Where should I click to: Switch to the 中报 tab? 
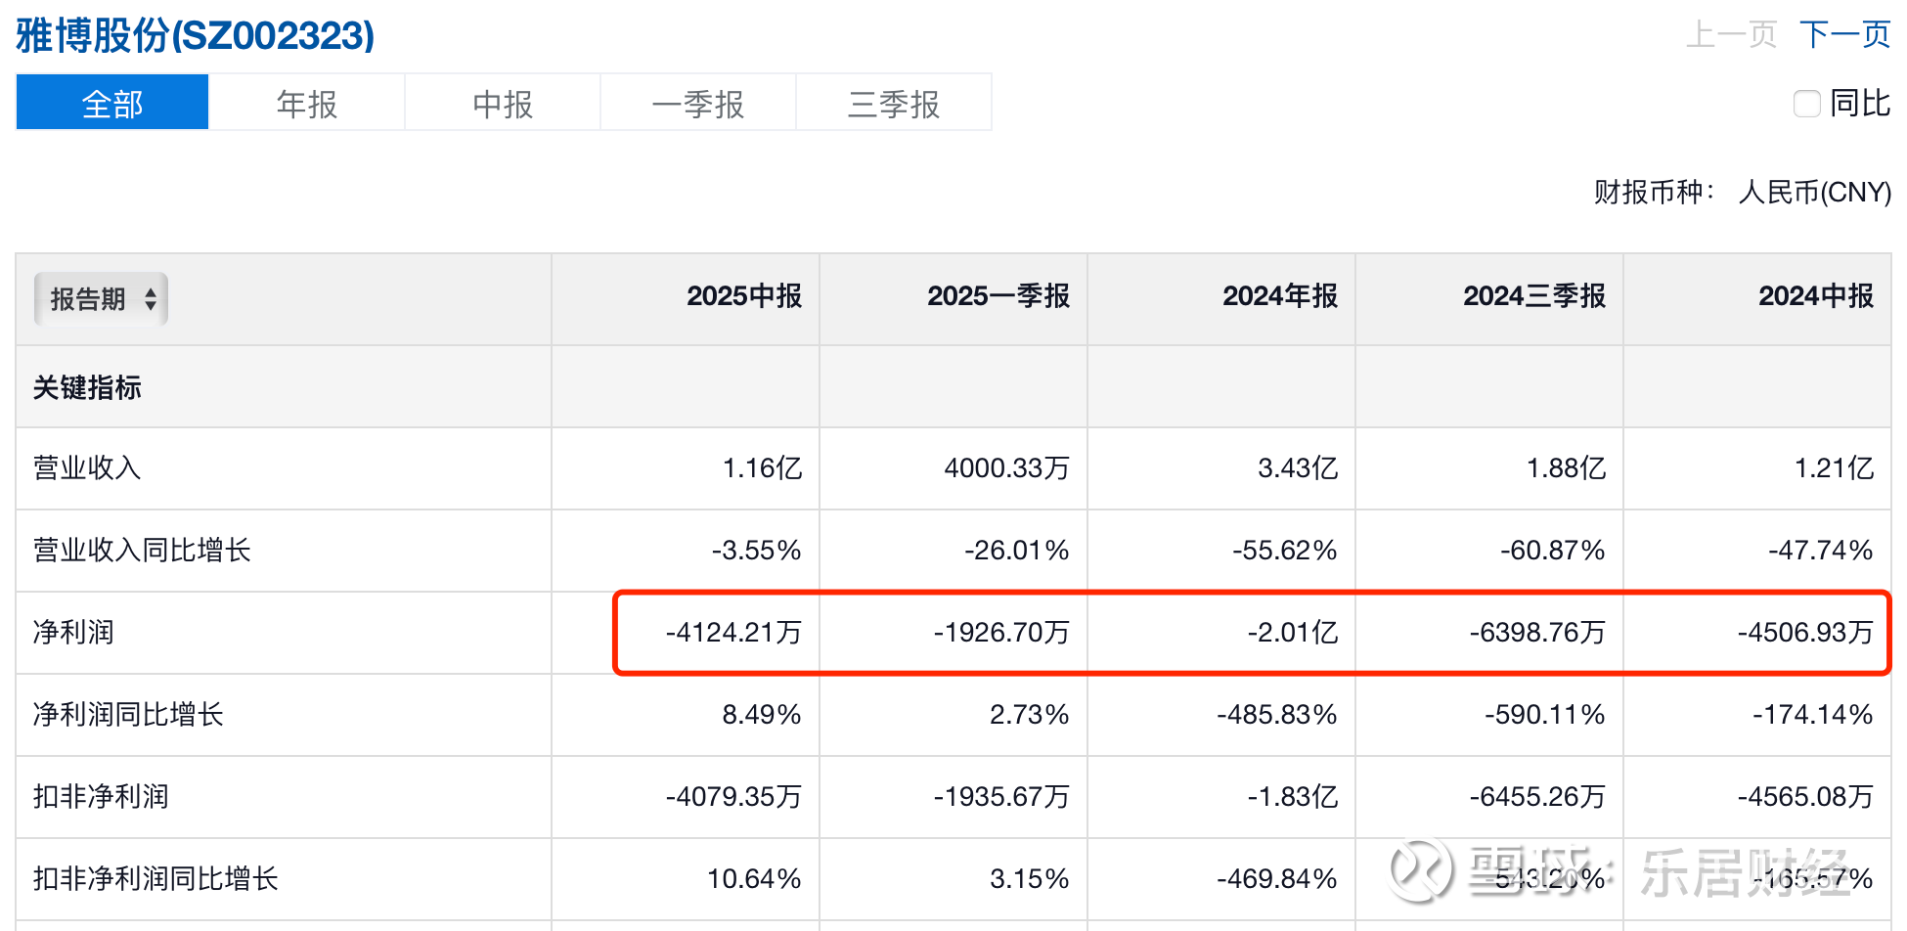point(503,103)
